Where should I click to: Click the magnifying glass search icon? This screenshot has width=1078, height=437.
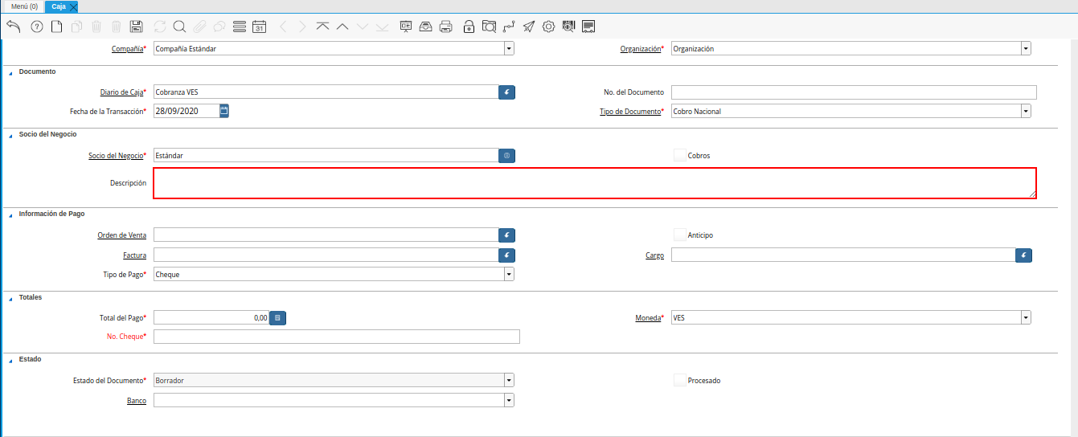(179, 27)
